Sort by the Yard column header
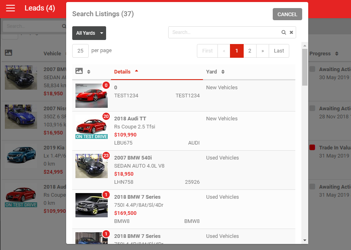Image resolution: width=351 pixels, height=250 pixels. [211, 71]
